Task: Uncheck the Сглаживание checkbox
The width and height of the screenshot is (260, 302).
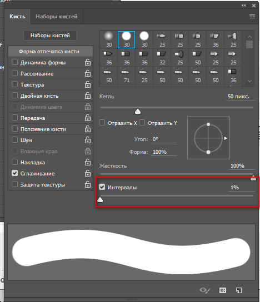Action: 14,173
